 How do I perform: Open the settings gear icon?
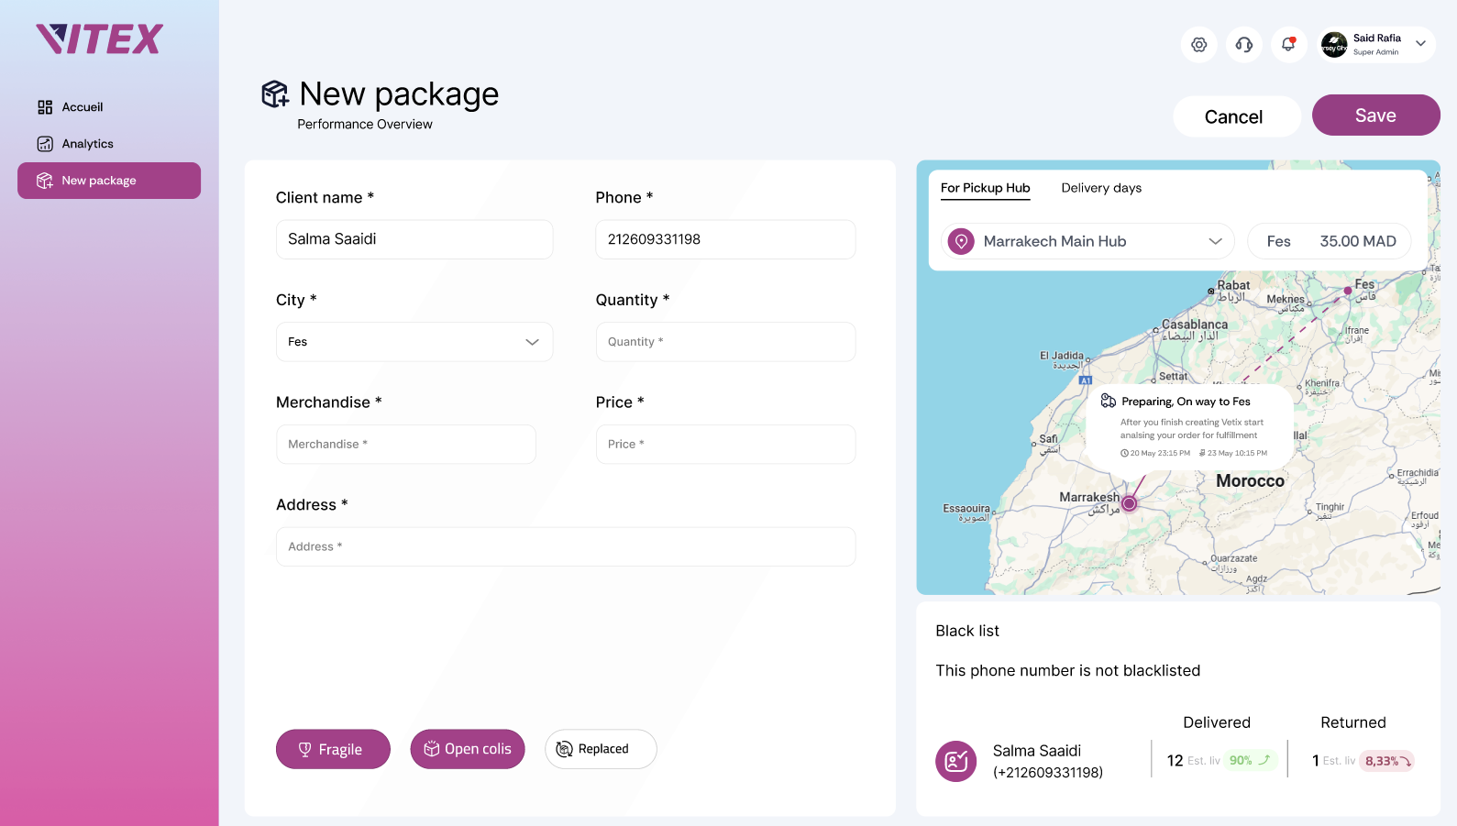(x=1198, y=44)
